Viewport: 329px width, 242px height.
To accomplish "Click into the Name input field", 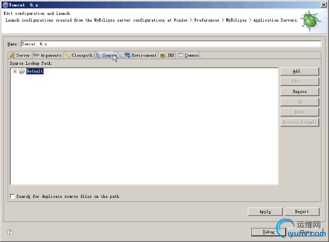I will point(171,44).
